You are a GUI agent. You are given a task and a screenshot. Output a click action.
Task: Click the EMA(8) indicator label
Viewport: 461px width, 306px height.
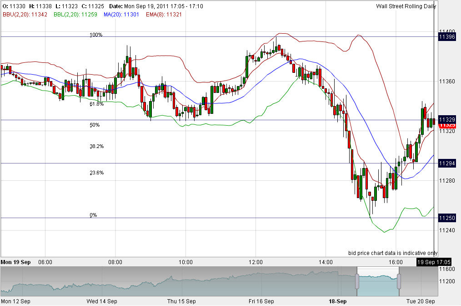164,15
